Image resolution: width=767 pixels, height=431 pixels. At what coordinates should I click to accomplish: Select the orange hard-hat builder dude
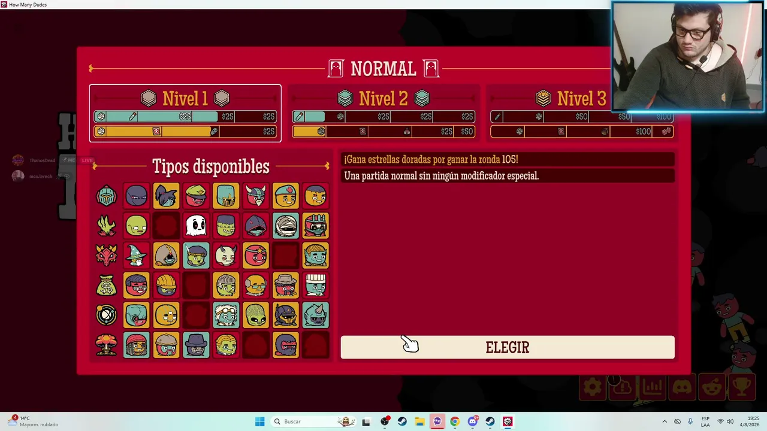tap(167, 286)
